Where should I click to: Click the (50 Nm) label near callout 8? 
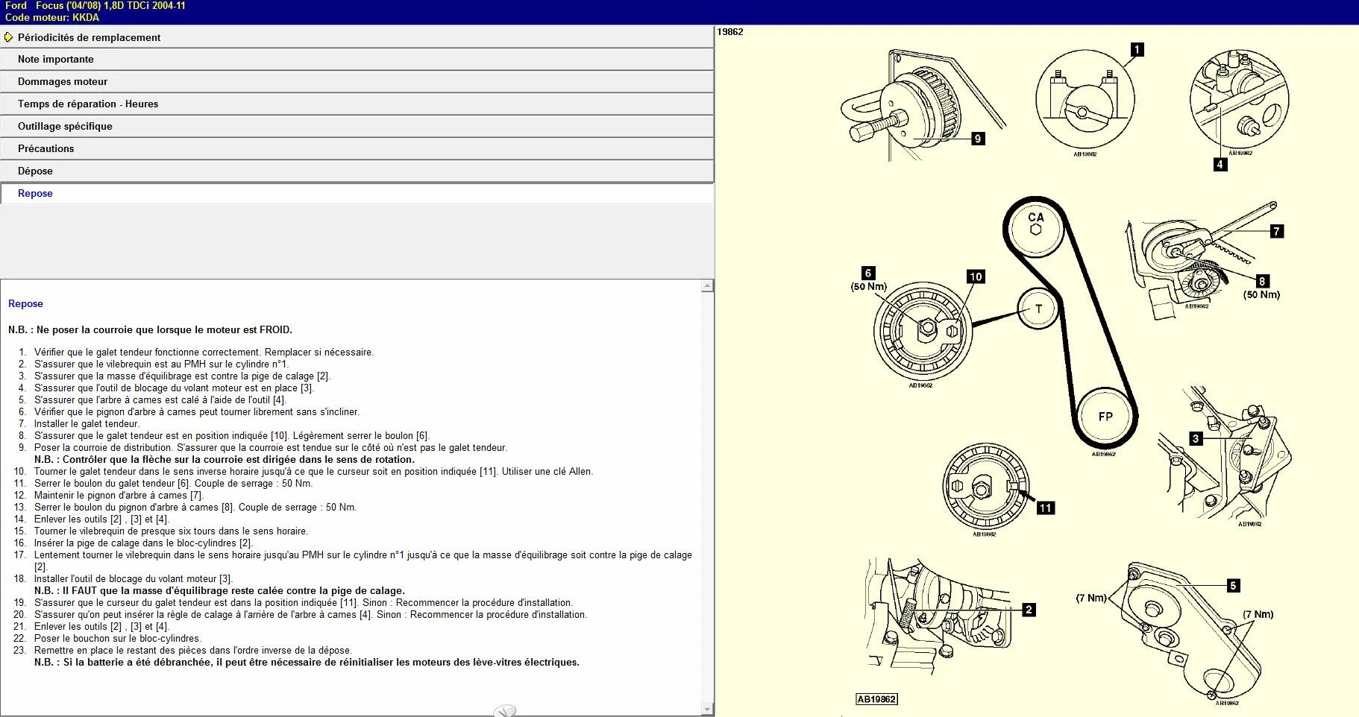point(1261,295)
